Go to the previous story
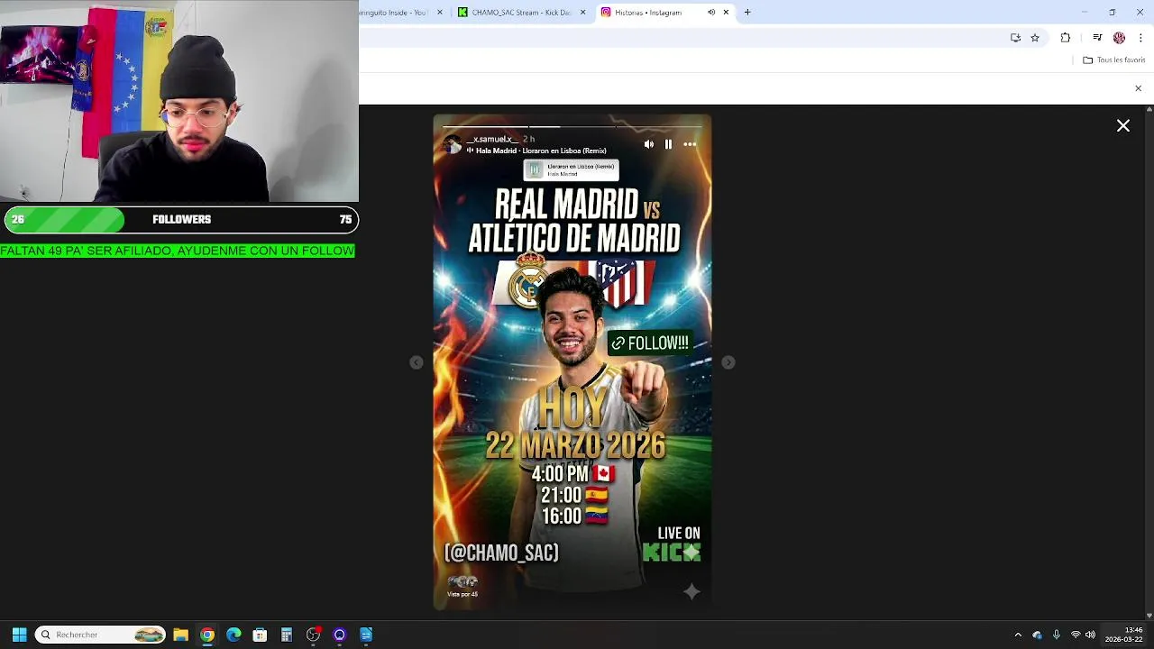1154x649 pixels. tap(416, 362)
